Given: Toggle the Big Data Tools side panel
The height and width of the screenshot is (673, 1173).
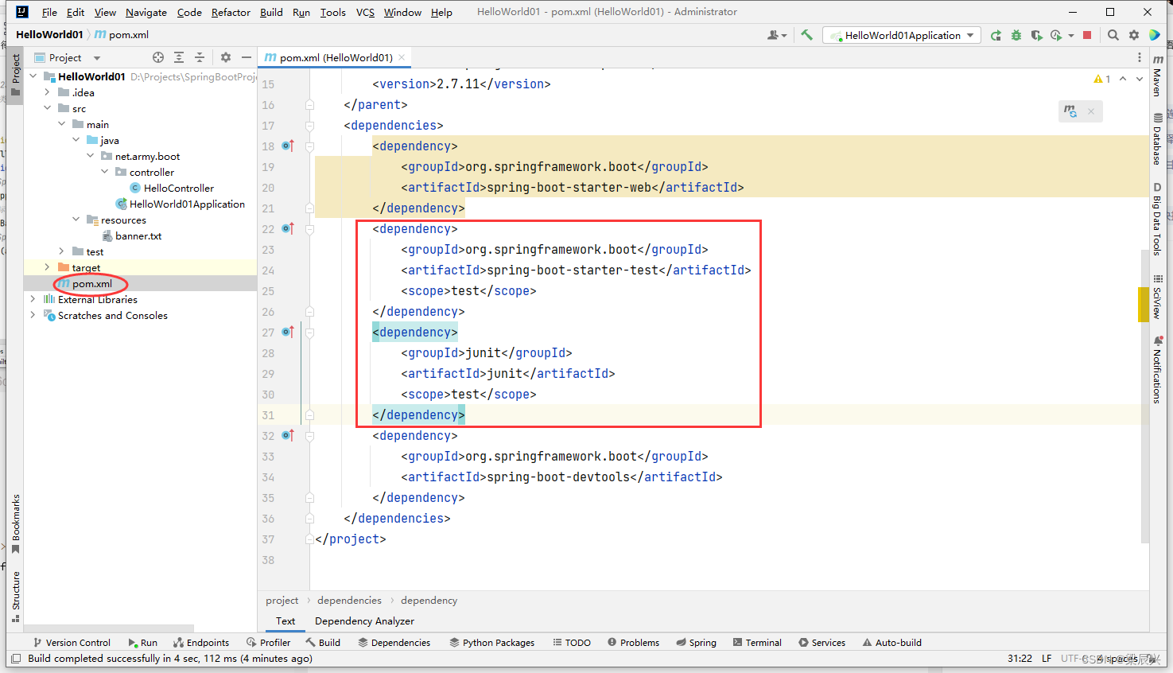Looking at the screenshot, I should click(x=1158, y=219).
